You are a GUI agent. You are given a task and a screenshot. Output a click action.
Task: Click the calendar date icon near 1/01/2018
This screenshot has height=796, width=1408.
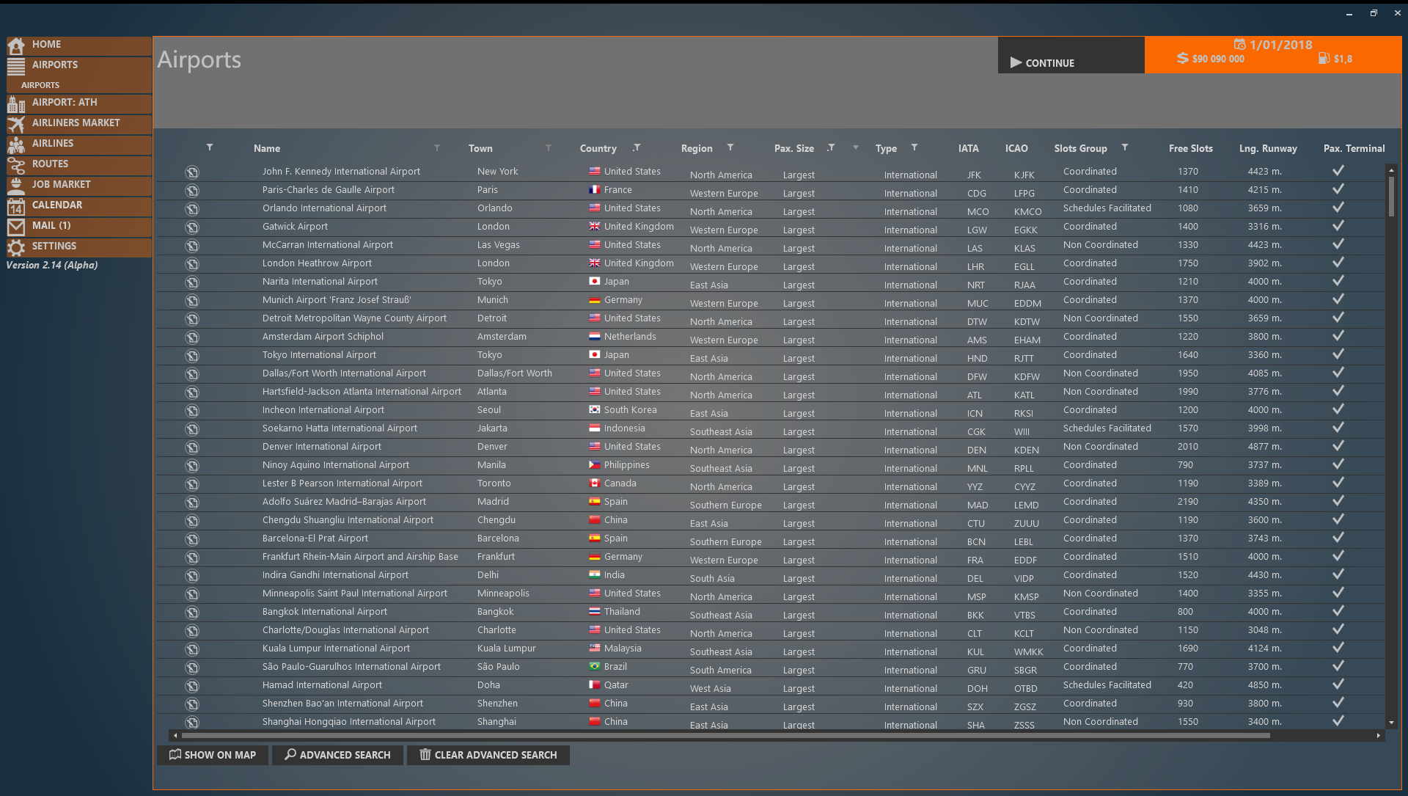pyautogui.click(x=1239, y=45)
